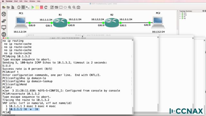Image resolution: width=206 pixels, height=116 pixels.
Task: Click the 'PC1#ping 10.1.3.2' line
Action: [16, 56]
